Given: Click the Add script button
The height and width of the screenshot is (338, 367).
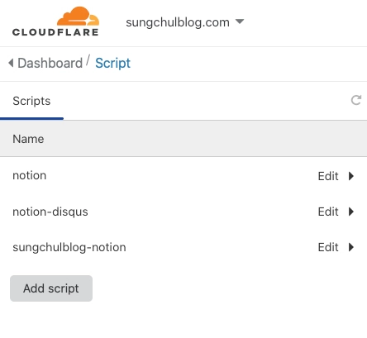Looking at the screenshot, I should pyautogui.click(x=51, y=288).
